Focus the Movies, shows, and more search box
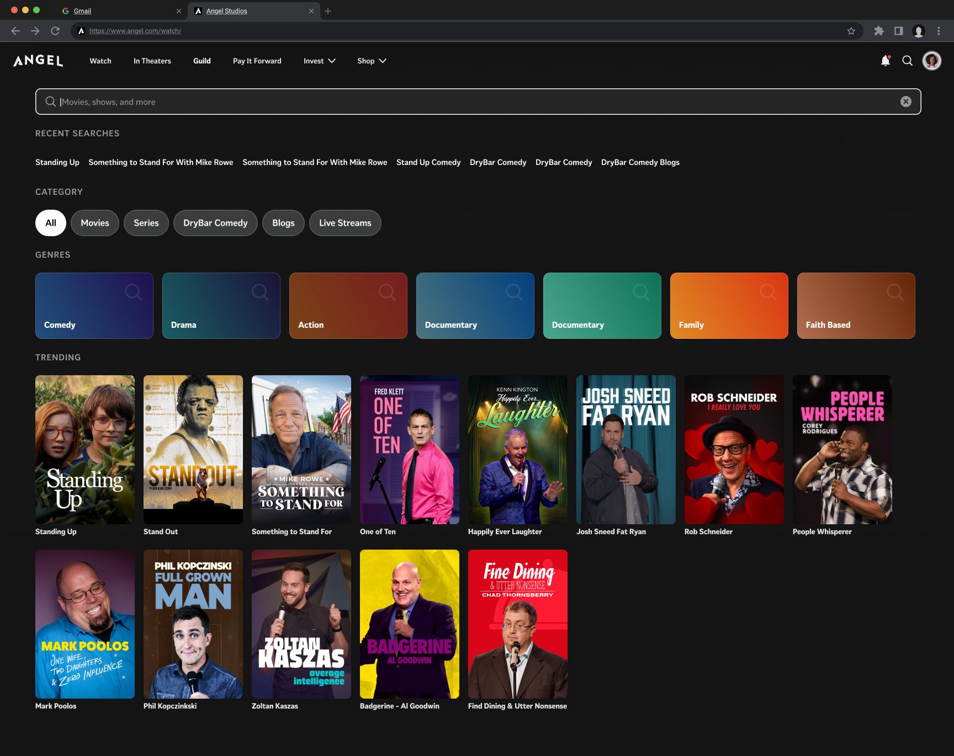The width and height of the screenshot is (954, 756). pyautogui.click(x=478, y=102)
